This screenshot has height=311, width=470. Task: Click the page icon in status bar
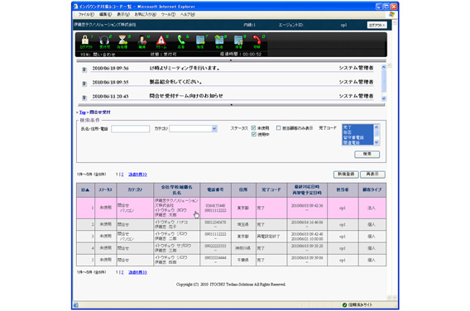click(76, 305)
